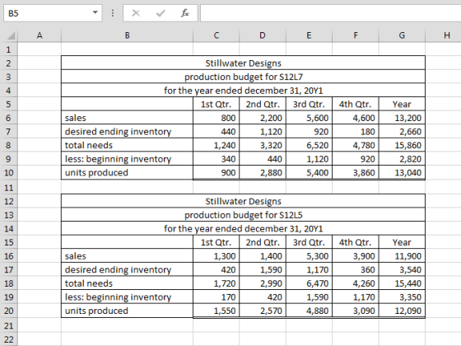
Task: Click first 'Stillwater Designs' title in row 2
Action: pos(243,63)
